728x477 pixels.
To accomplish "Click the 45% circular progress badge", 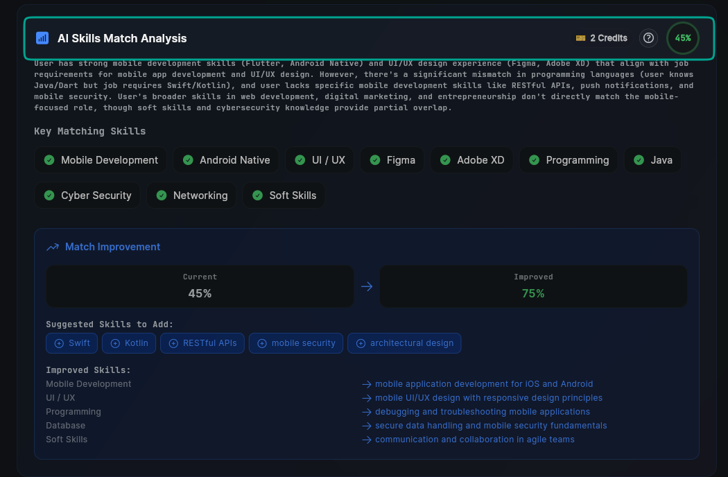I will point(682,38).
